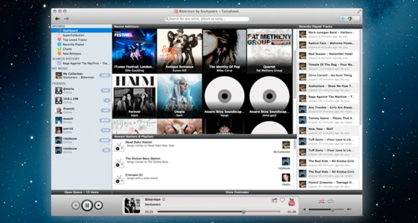
Task: Select the Radical Face – Welcome Home track
Action: click(x=328, y=45)
